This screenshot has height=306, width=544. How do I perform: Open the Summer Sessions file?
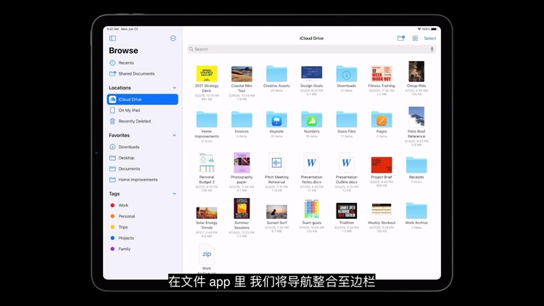tap(242, 209)
